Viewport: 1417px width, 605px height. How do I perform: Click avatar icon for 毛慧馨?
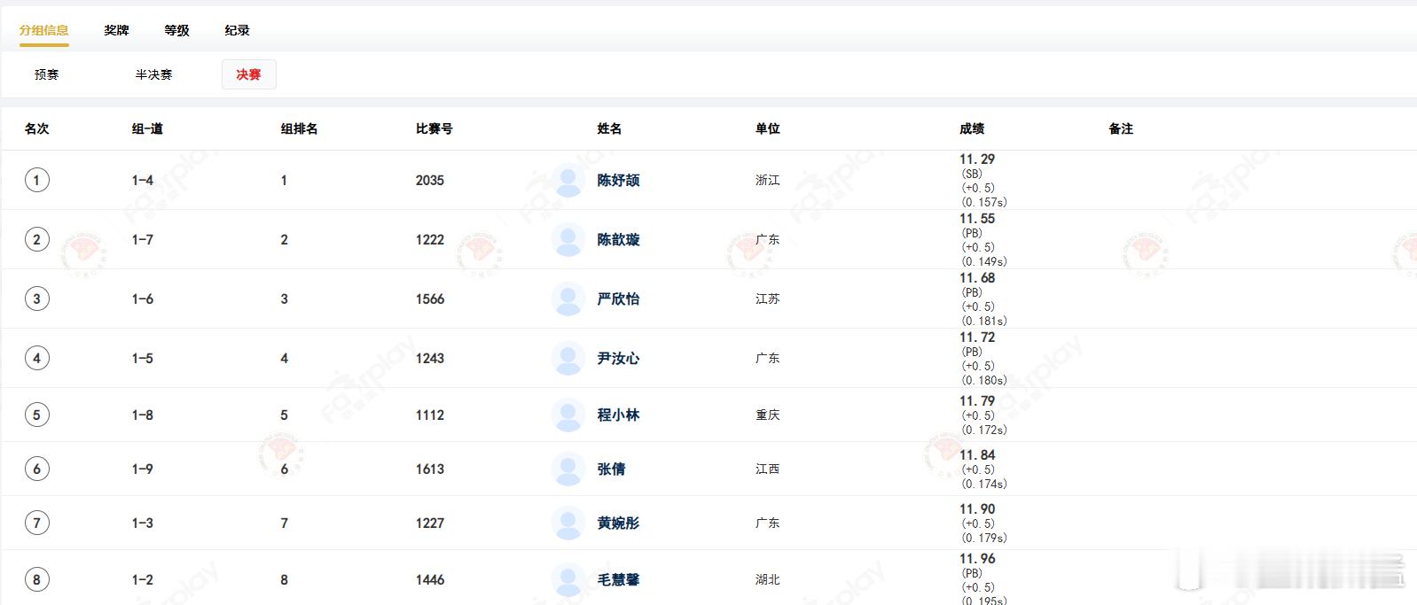(x=568, y=579)
